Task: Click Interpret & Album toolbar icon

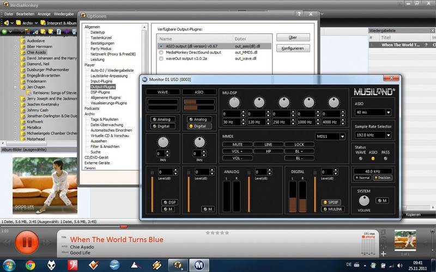Action: pos(43,23)
